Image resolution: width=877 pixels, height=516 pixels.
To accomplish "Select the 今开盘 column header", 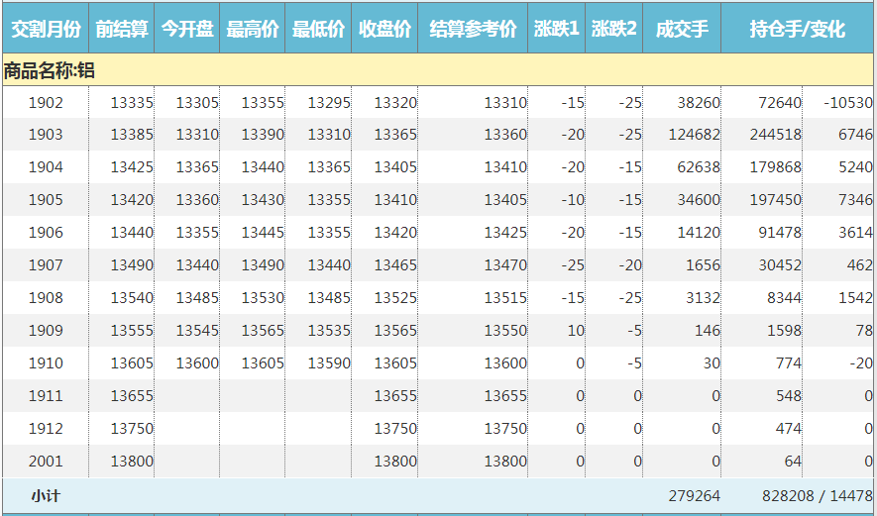I will tap(187, 29).
